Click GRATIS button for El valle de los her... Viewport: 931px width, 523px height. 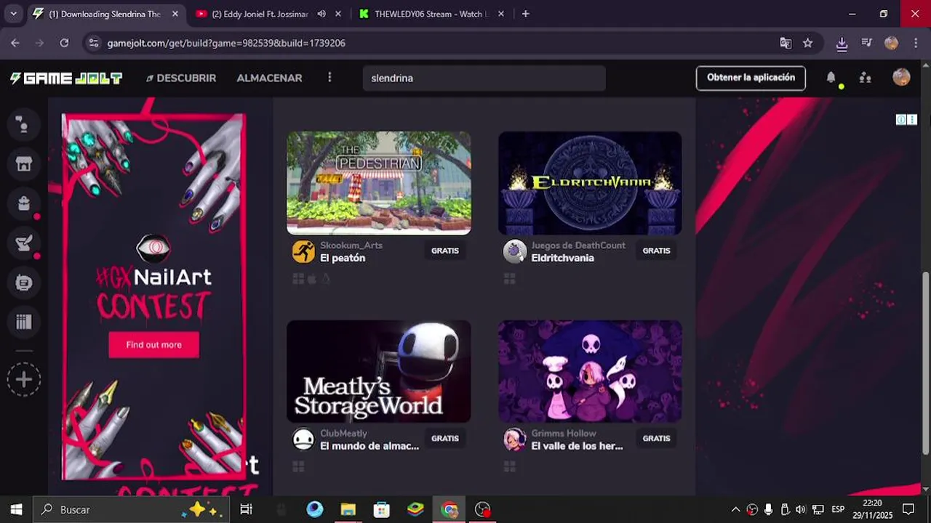click(x=656, y=439)
